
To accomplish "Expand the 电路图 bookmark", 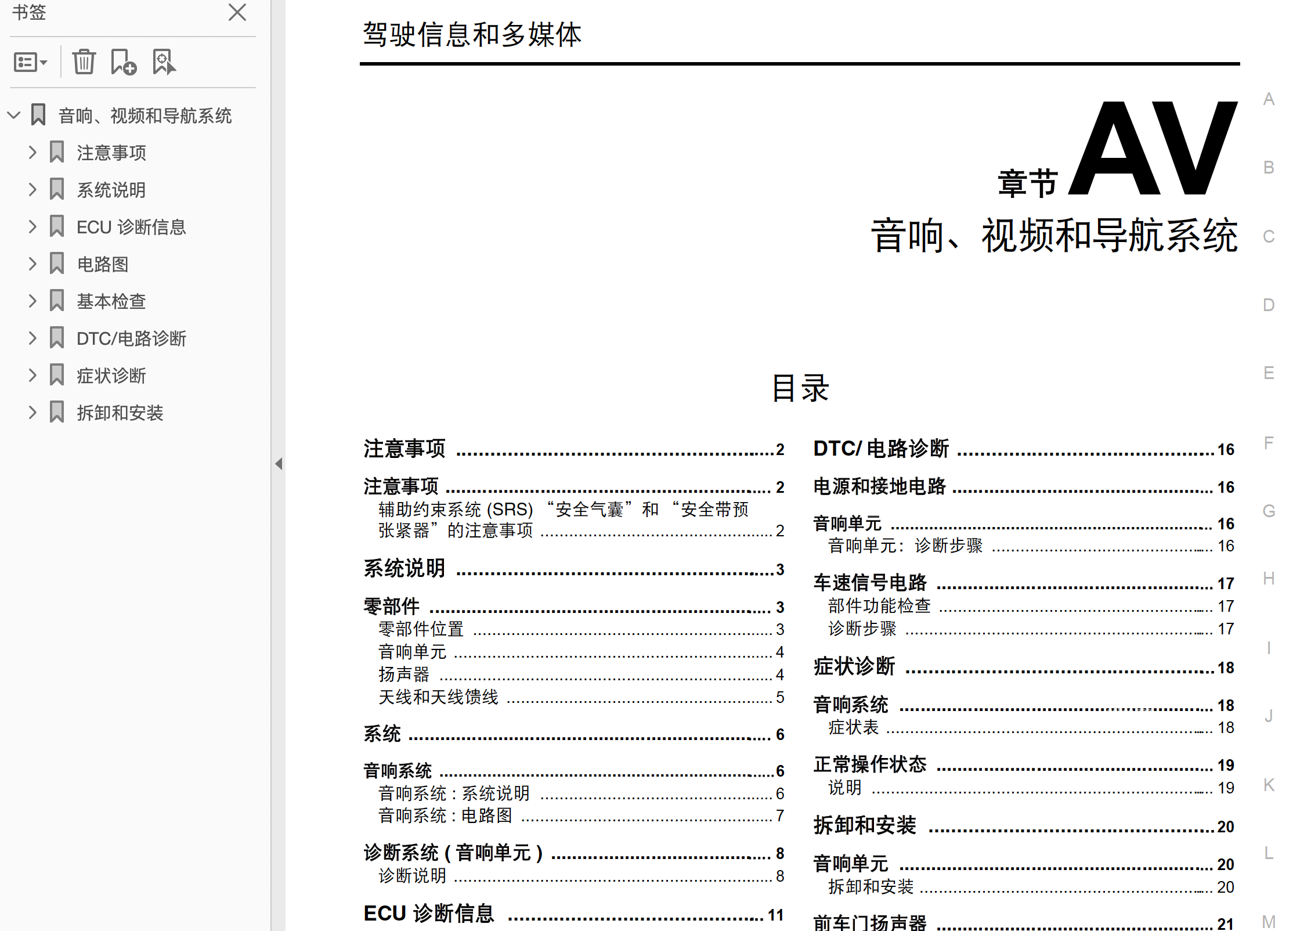I will (32, 264).
